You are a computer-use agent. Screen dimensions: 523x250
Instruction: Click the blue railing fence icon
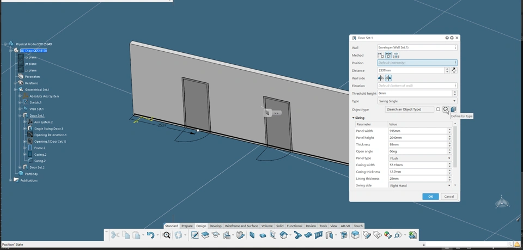(x=319, y=235)
